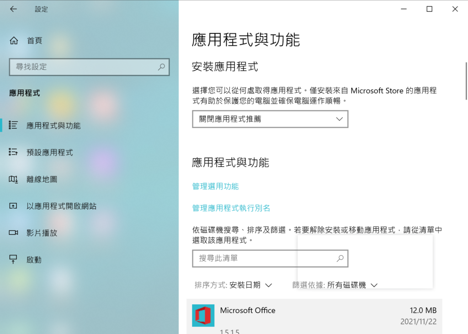Select the 應用程式與功能 sidebar icon
The image size is (468, 334).
click(13, 125)
